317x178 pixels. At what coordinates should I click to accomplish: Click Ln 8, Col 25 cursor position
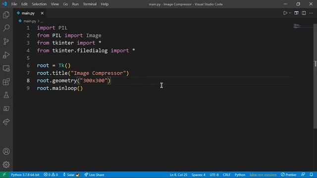point(178,175)
